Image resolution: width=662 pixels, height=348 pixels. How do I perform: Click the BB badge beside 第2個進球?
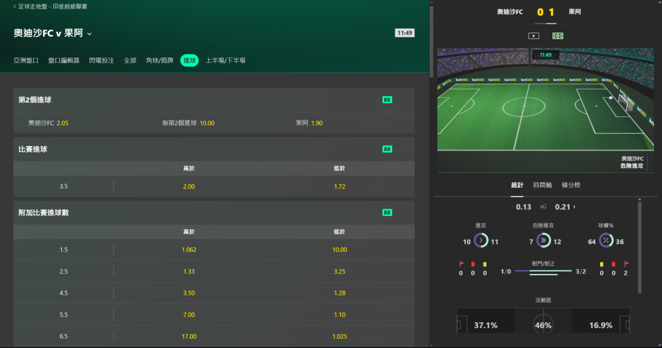(387, 100)
